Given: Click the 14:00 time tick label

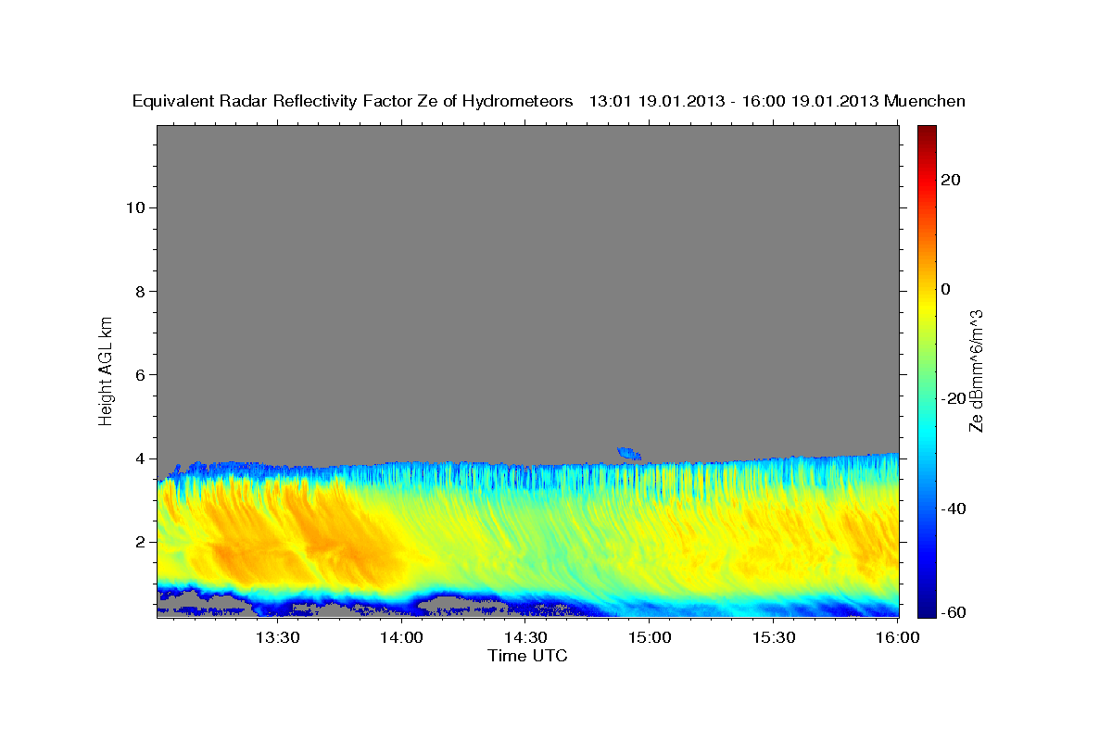Looking at the screenshot, I should (x=402, y=637).
